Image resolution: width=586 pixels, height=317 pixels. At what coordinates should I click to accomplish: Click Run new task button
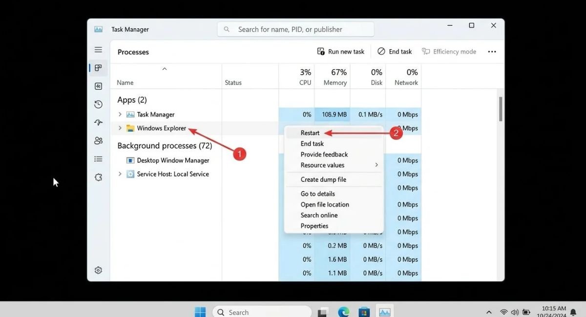(x=341, y=52)
